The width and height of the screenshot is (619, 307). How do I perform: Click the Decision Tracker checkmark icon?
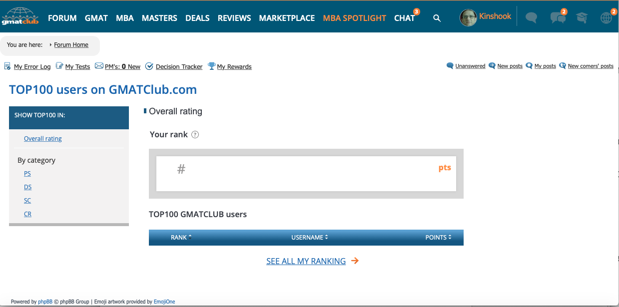(149, 66)
